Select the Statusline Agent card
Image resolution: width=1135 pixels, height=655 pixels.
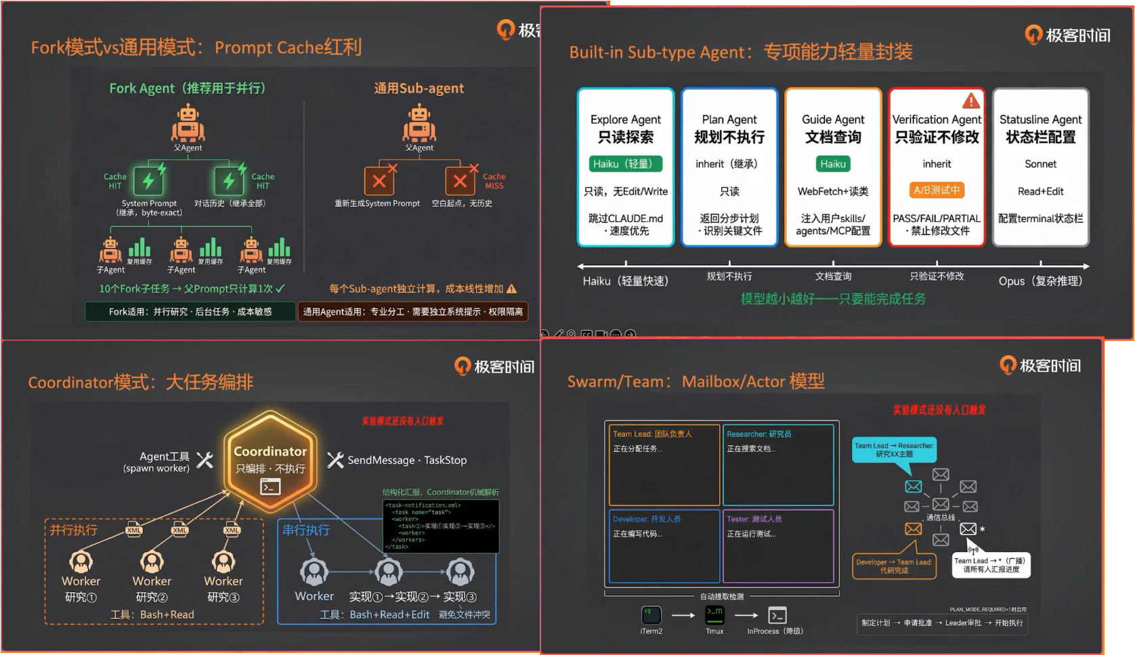[x=1040, y=168]
